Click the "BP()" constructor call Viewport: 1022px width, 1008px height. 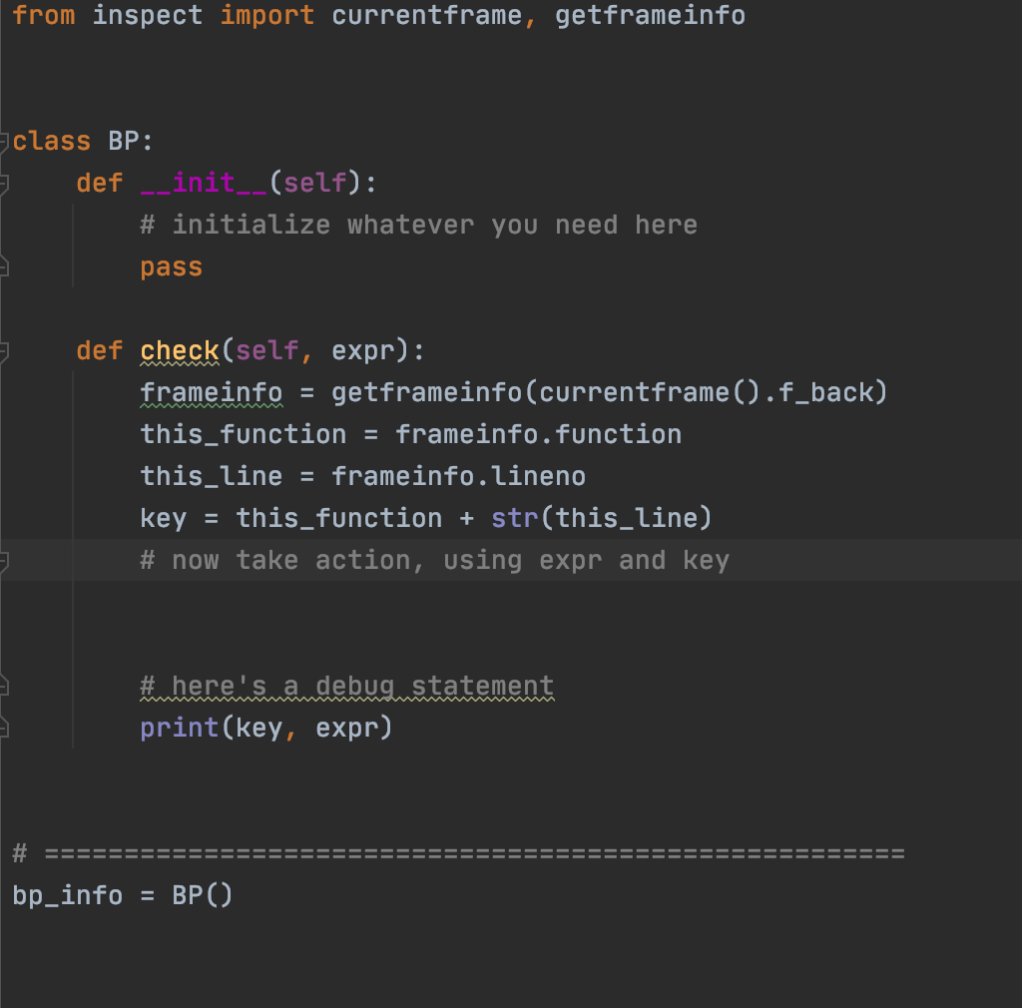(x=203, y=895)
